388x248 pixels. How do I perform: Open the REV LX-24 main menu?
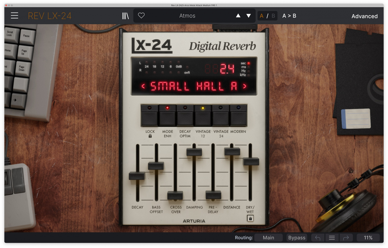pos(14,15)
